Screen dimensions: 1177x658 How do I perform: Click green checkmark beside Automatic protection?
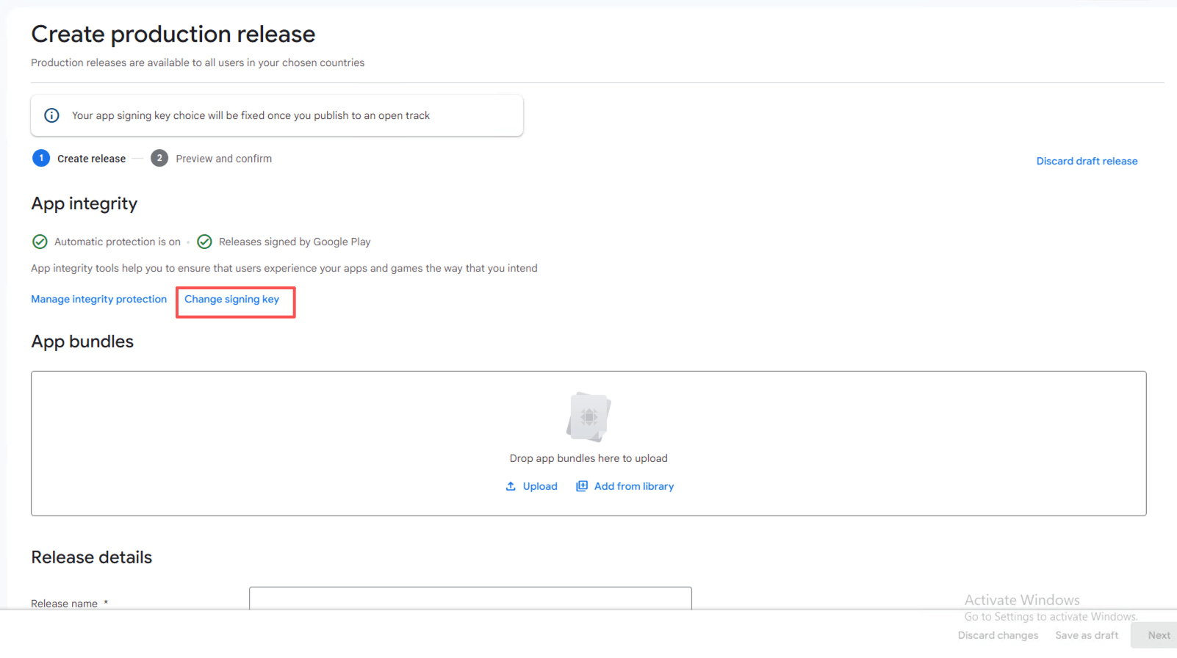40,242
